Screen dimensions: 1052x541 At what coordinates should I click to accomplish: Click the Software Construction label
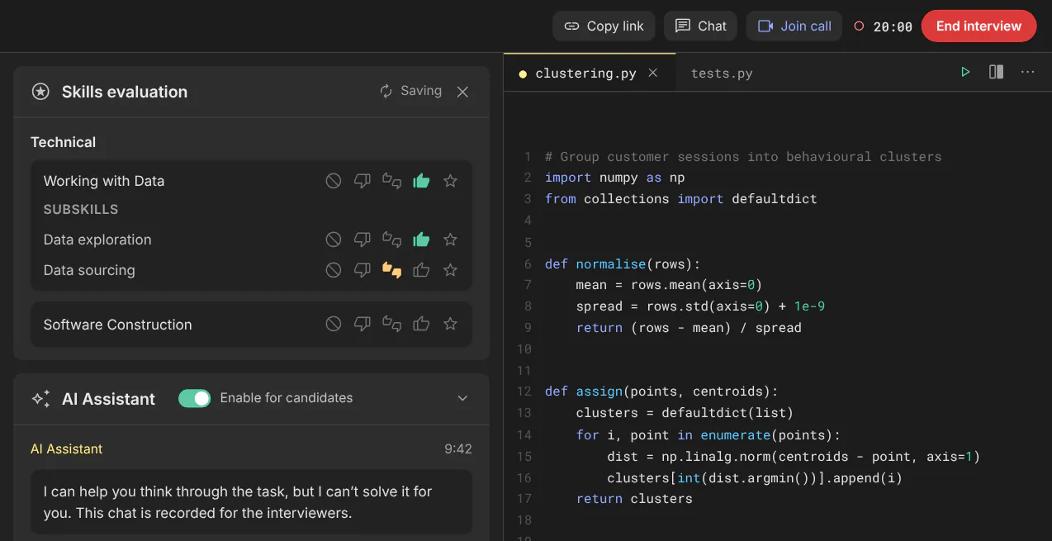pos(117,325)
